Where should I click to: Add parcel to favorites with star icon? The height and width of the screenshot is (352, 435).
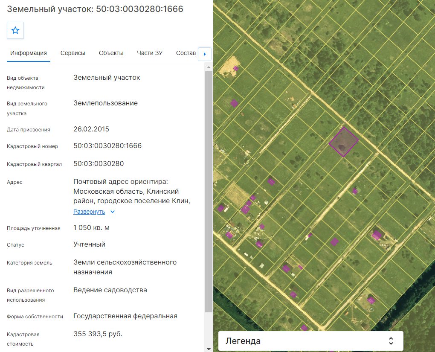[15, 30]
